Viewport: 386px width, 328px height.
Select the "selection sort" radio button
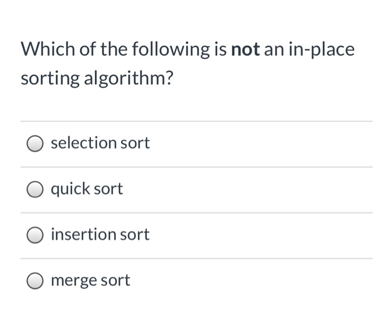point(35,144)
